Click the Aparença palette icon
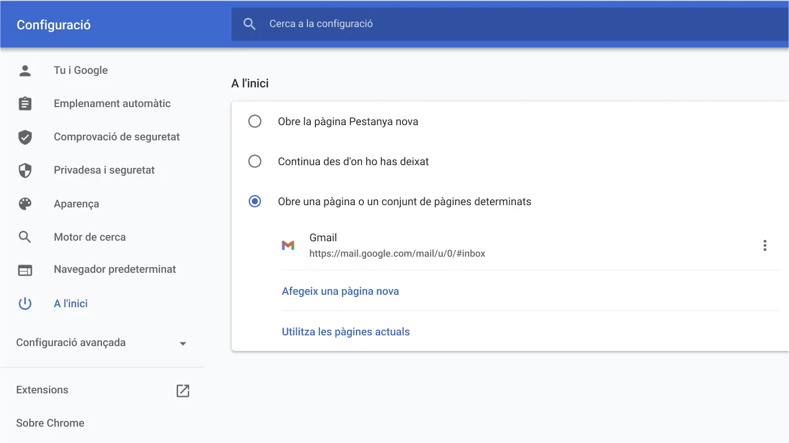The height and width of the screenshot is (443, 789). point(25,203)
